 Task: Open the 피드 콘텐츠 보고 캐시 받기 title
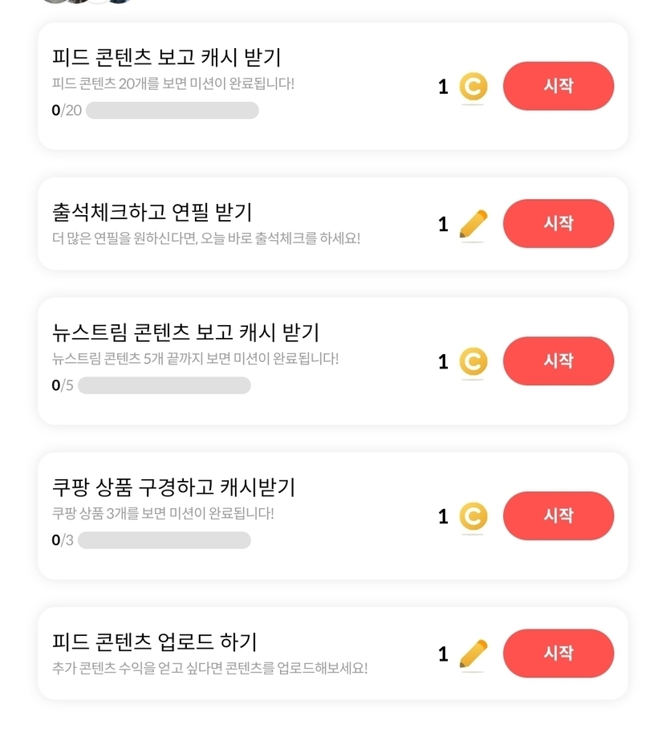click(x=166, y=58)
